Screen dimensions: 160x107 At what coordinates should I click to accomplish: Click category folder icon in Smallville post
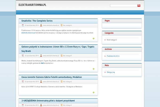(61, 25)
